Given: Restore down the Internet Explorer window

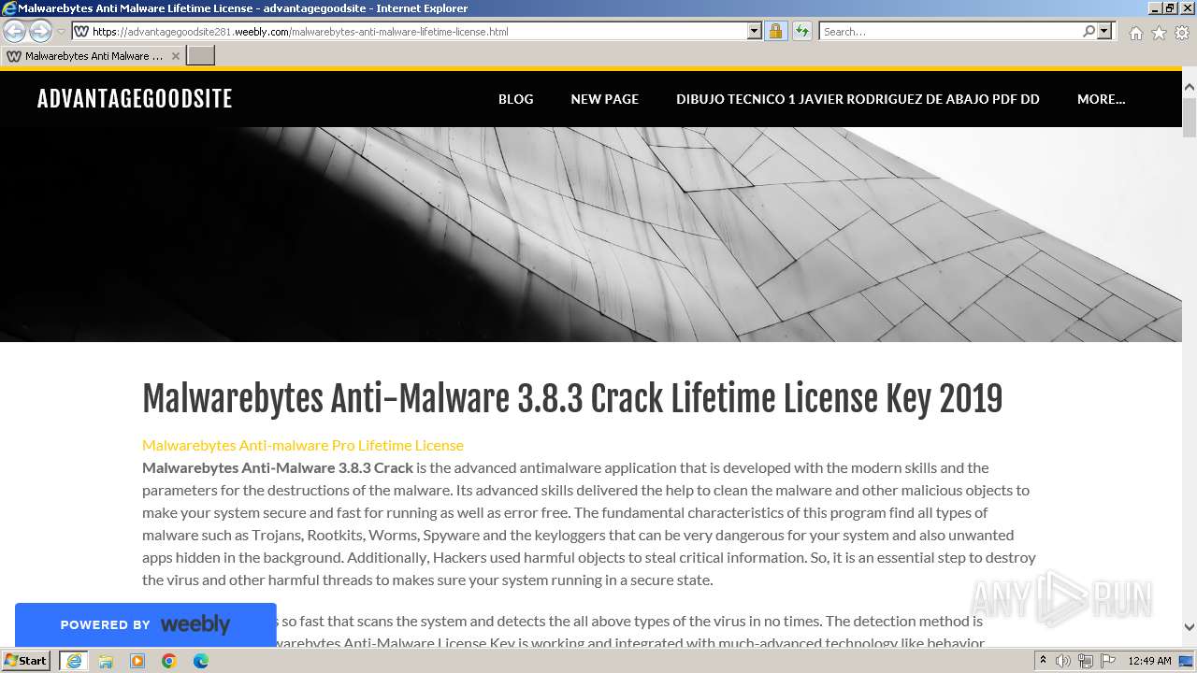Looking at the screenshot, I should (1170, 8).
